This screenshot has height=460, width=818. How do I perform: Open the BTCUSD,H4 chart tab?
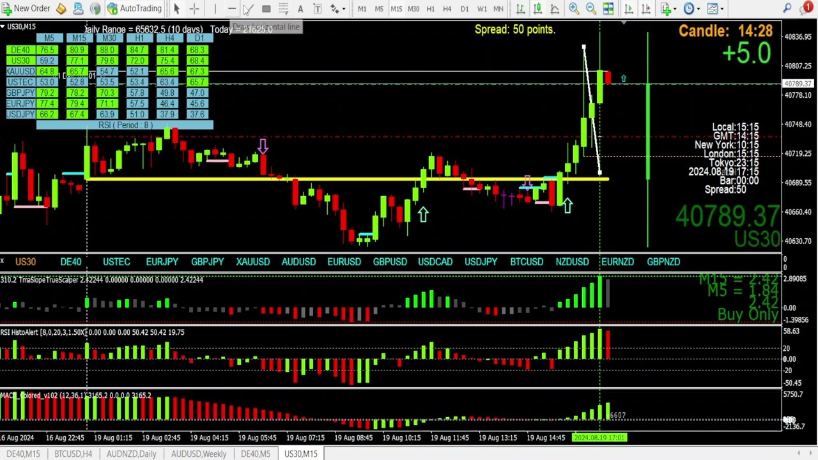[73, 454]
